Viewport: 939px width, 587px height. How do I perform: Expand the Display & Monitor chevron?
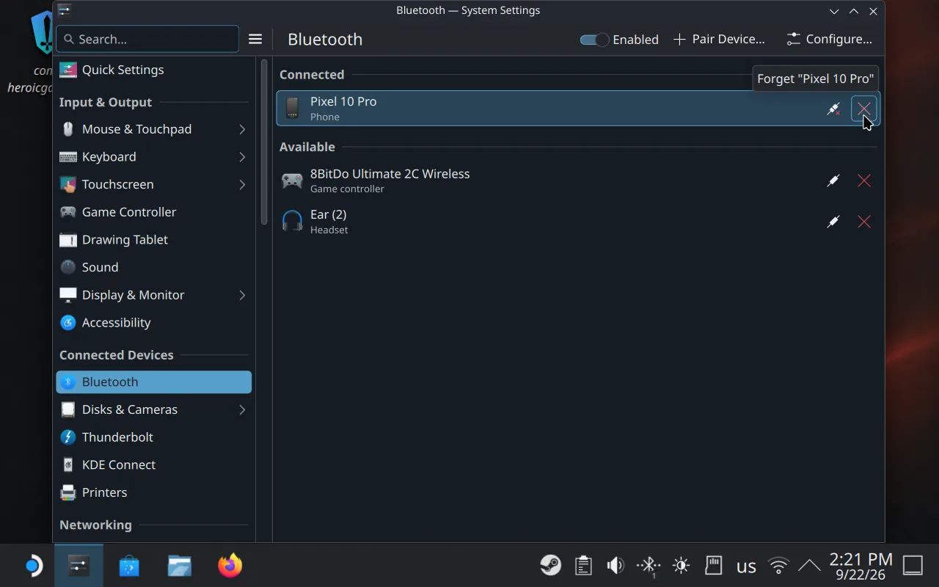pyautogui.click(x=242, y=295)
